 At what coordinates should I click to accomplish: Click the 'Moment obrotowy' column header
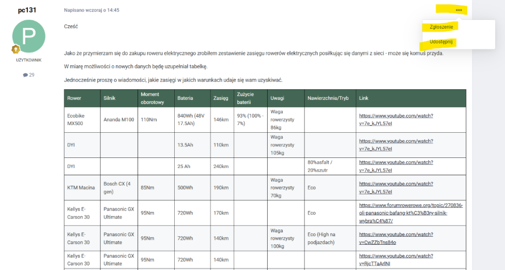pos(156,98)
